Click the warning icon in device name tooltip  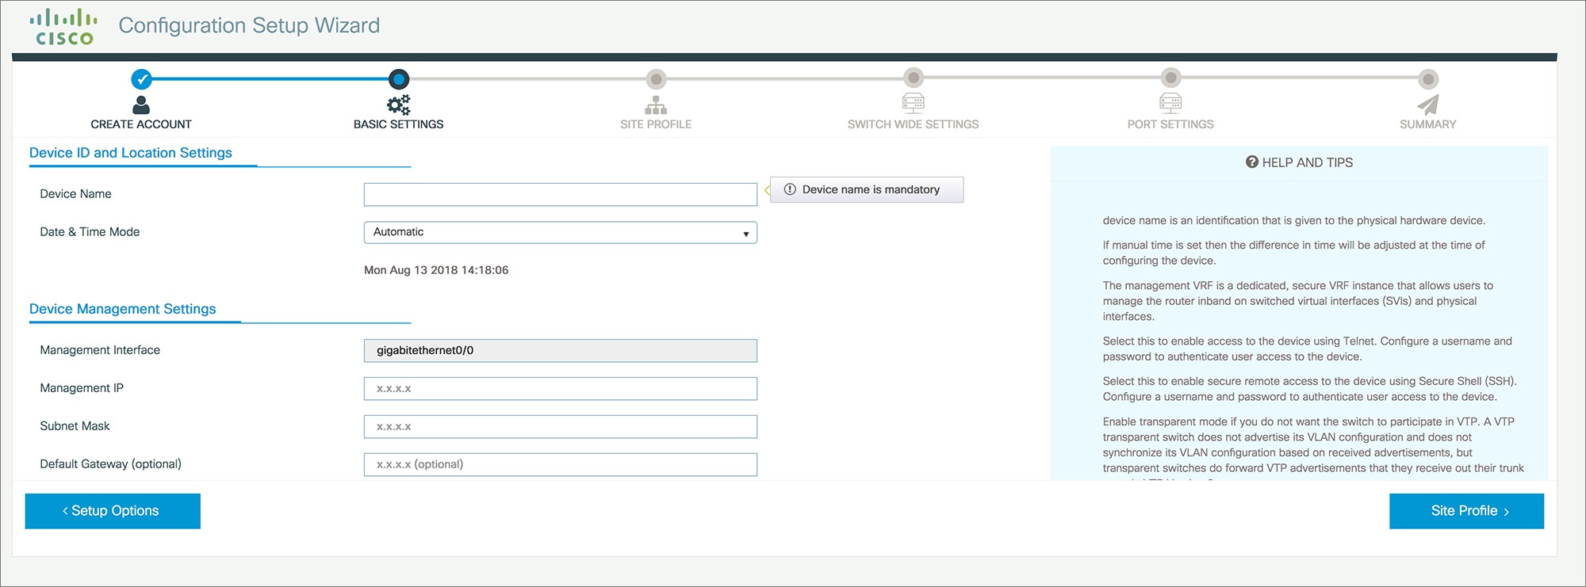(x=790, y=189)
